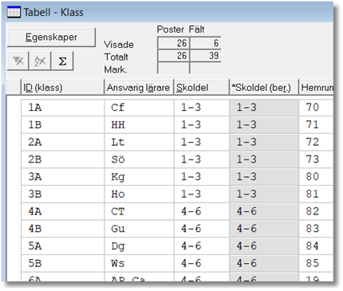The image size is (343, 291).
Task: Select the *Skoldel (ber.) column header
Action: 264,88
